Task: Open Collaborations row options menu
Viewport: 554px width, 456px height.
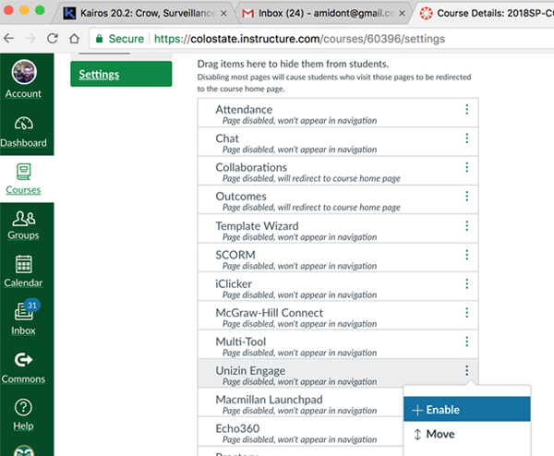Action: point(466,167)
